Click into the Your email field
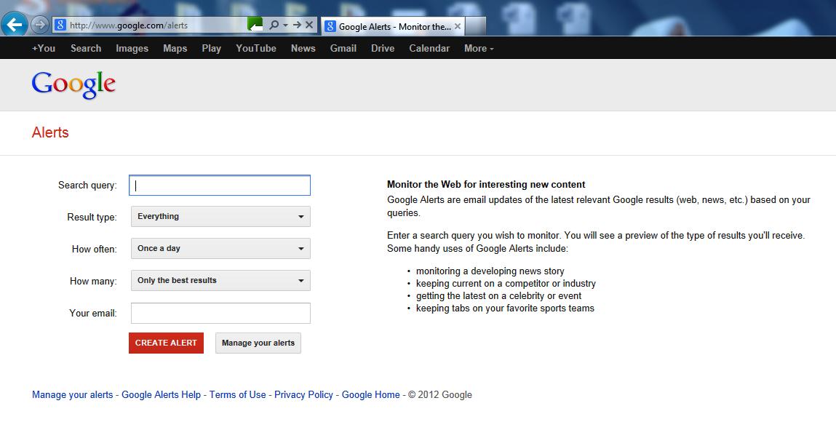The width and height of the screenshot is (836, 422). pos(220,314)
